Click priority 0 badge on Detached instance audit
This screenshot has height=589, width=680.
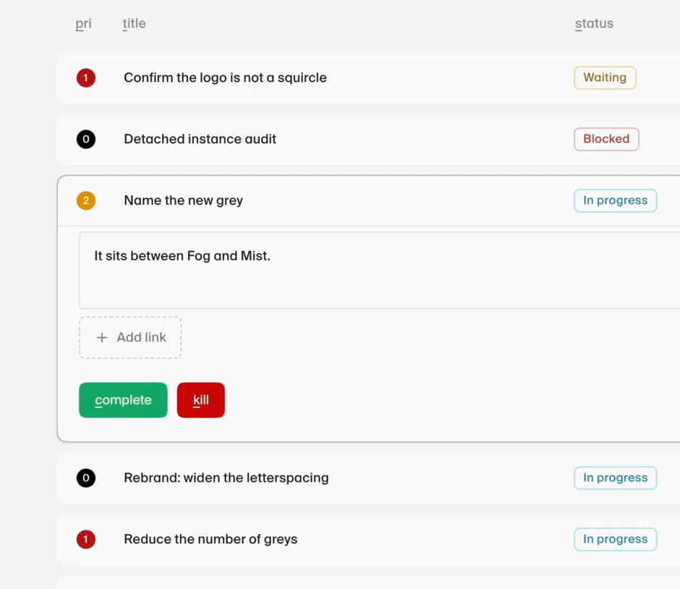tap(86, 139)
